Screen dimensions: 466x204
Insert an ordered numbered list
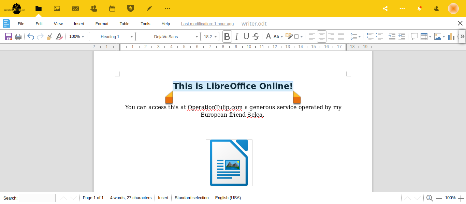coord(370,37)
